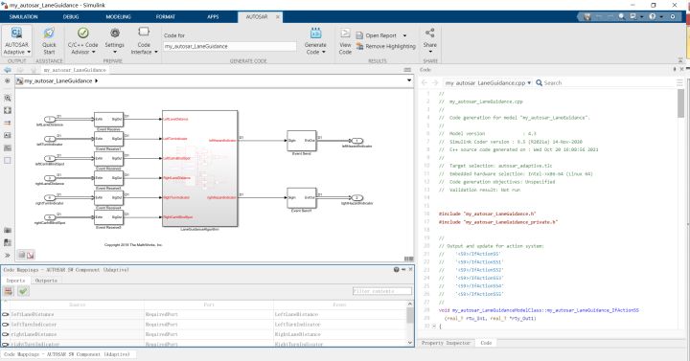Expand the Generate Code dropdown arrow
This screenshot has height=361, width=690.
click(324, 52)
